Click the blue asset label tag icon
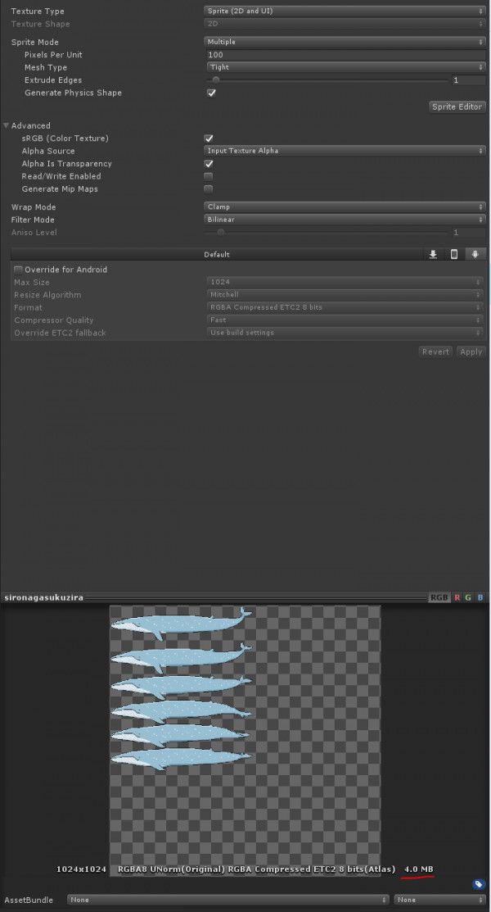 (478, 884)
